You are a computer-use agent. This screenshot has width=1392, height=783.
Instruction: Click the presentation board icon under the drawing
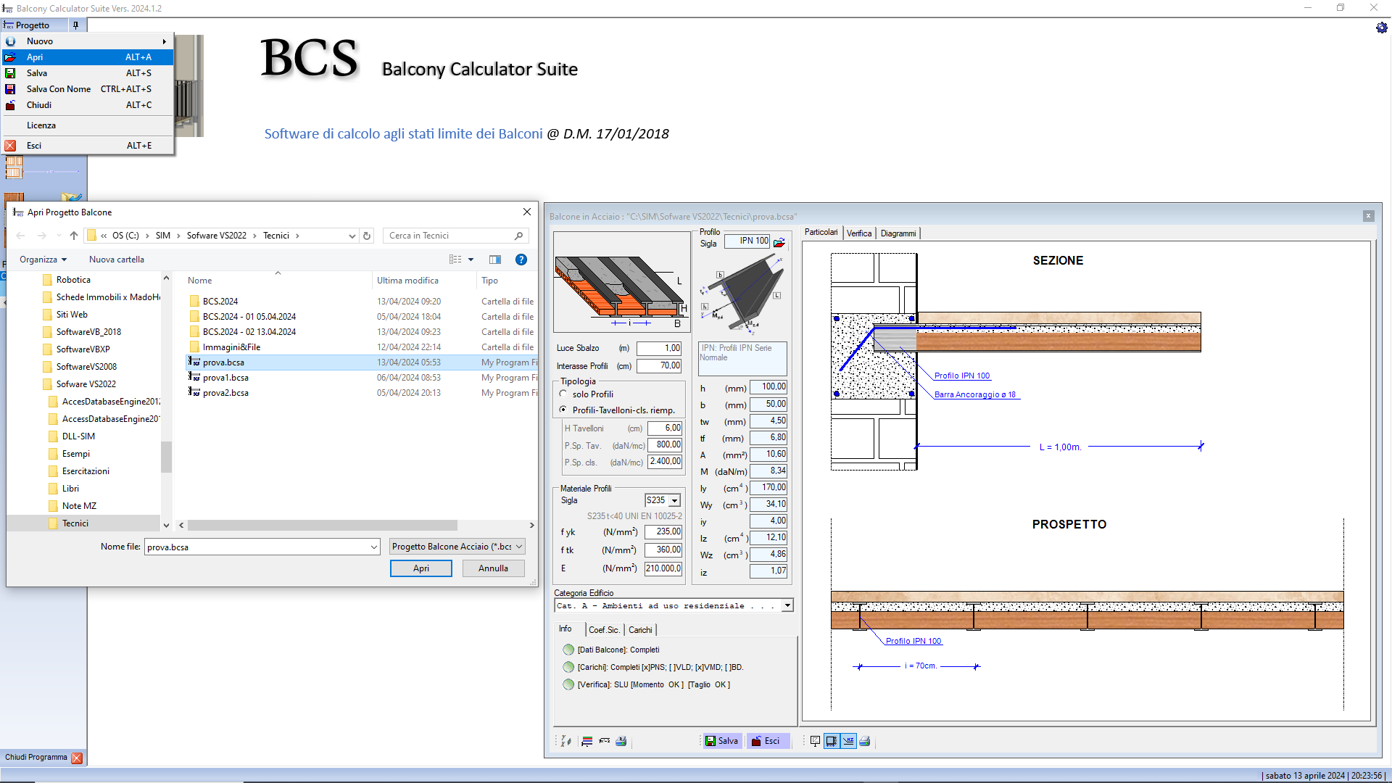[815, 741]
